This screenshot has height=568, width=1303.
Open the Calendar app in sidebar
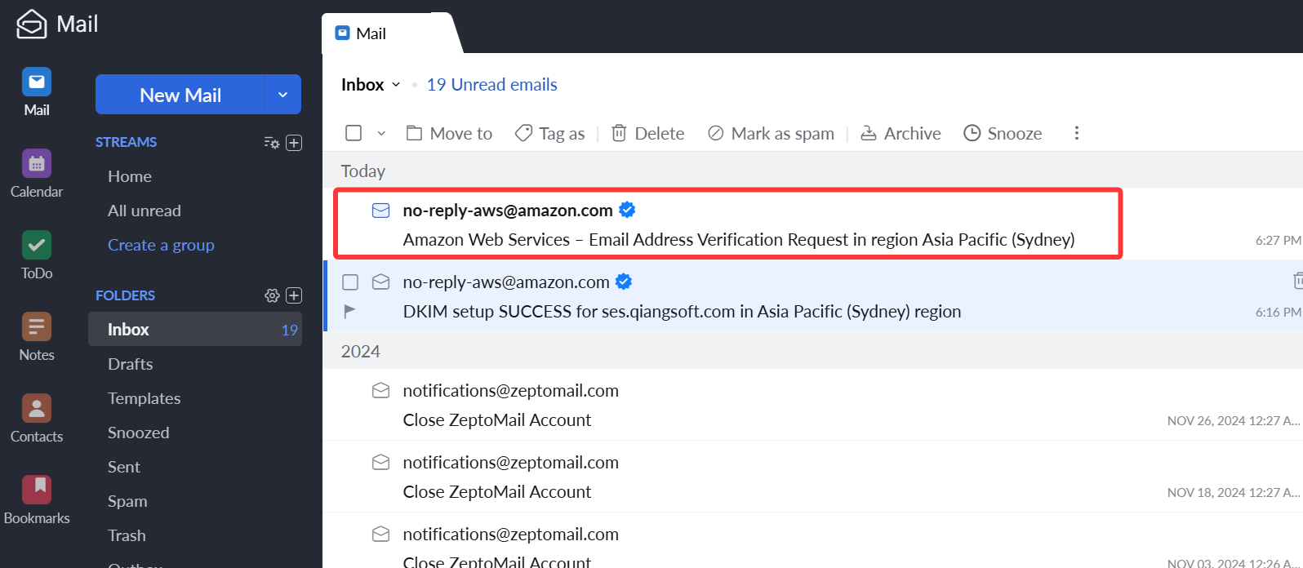[37, 174]
